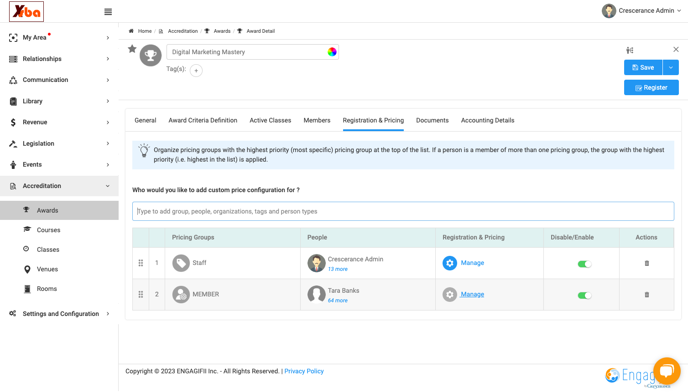Disable the MEMBER pricing group toggle
This screenshot has height=392, width=688.
click(x=584, y=295)
